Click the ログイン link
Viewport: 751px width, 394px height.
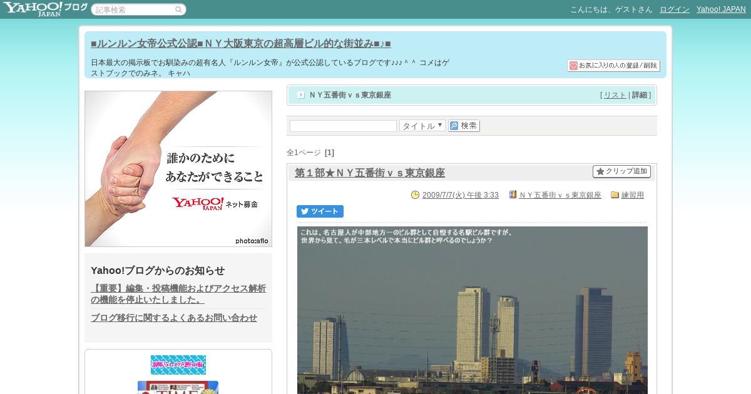point(675,9)
